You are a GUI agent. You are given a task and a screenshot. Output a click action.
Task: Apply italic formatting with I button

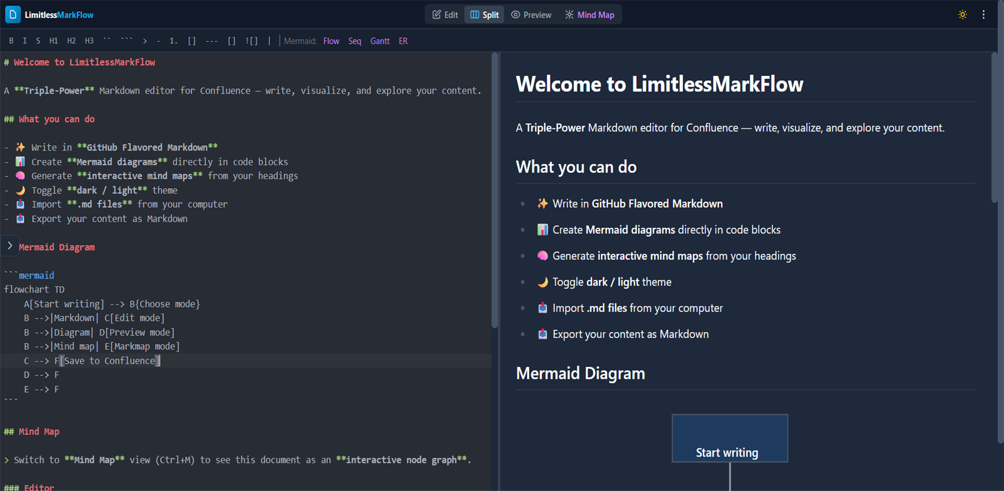click(x=25, y=41)
